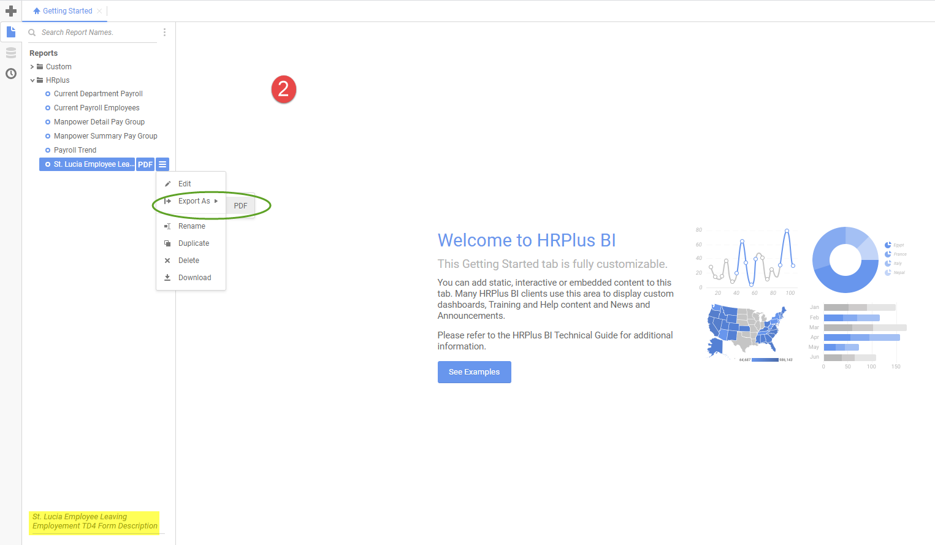This screenshot has height=545, width=935.
Task: Click the rename icon beside Rename
Action: point(167,226)
